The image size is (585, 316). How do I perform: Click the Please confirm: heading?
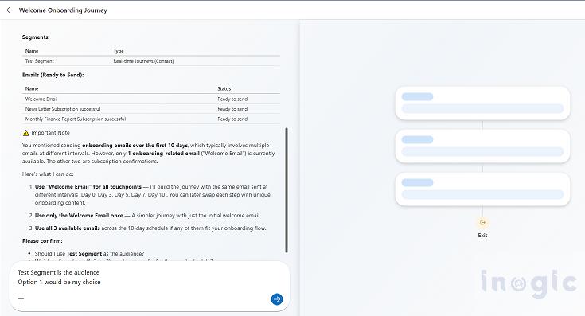click(x=42, y=241)
